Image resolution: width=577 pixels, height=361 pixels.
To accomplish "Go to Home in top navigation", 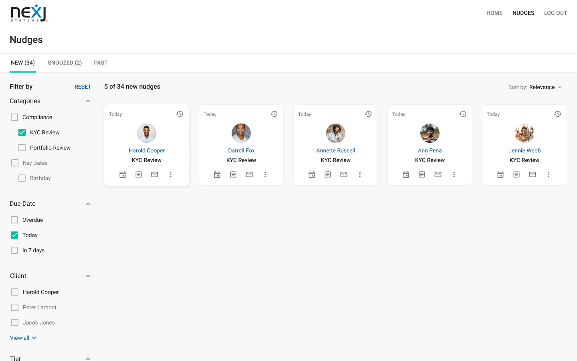I will click(494, 13).
